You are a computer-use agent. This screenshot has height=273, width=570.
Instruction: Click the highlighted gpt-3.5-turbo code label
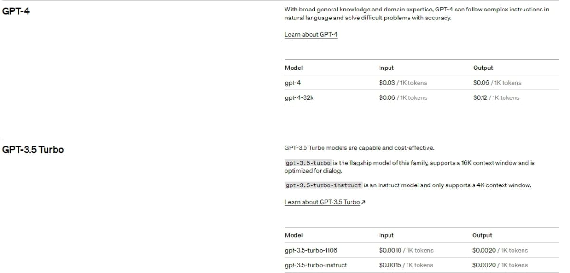coord(308,163)
